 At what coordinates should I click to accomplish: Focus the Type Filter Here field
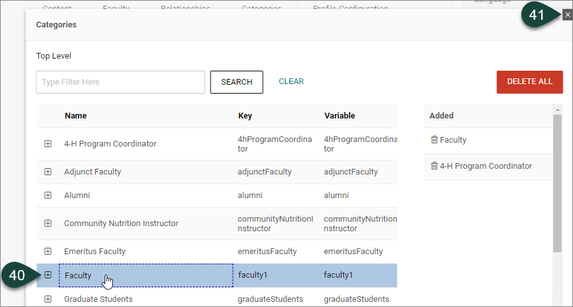tap(121, 82)
